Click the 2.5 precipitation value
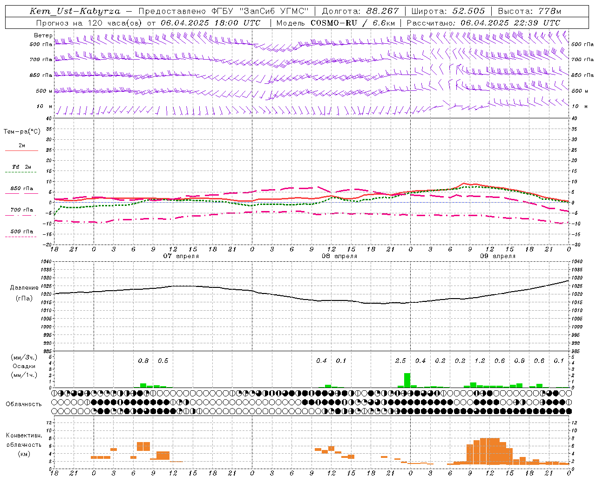The height and width of the screenshot is (477, 596). 400,361
